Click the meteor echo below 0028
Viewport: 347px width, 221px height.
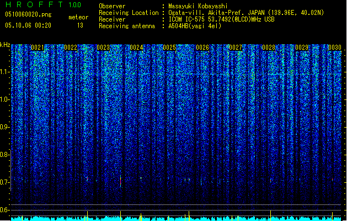(x=270, y=180)
